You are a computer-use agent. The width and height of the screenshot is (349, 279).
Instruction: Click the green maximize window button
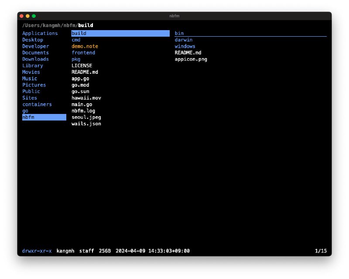coord(34,16)
